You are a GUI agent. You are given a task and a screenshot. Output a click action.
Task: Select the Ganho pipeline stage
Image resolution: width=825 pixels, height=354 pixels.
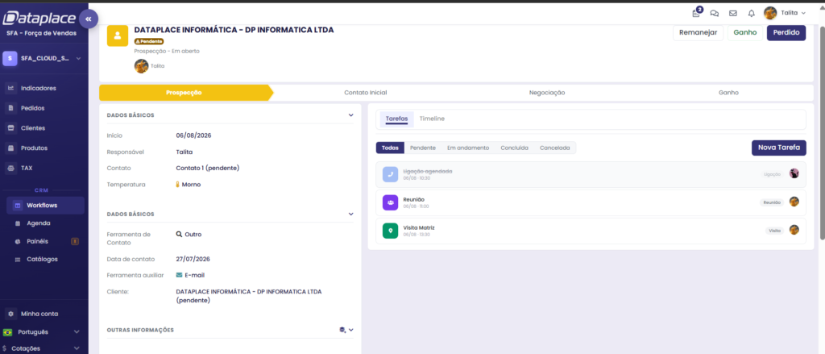click(728, 93)
